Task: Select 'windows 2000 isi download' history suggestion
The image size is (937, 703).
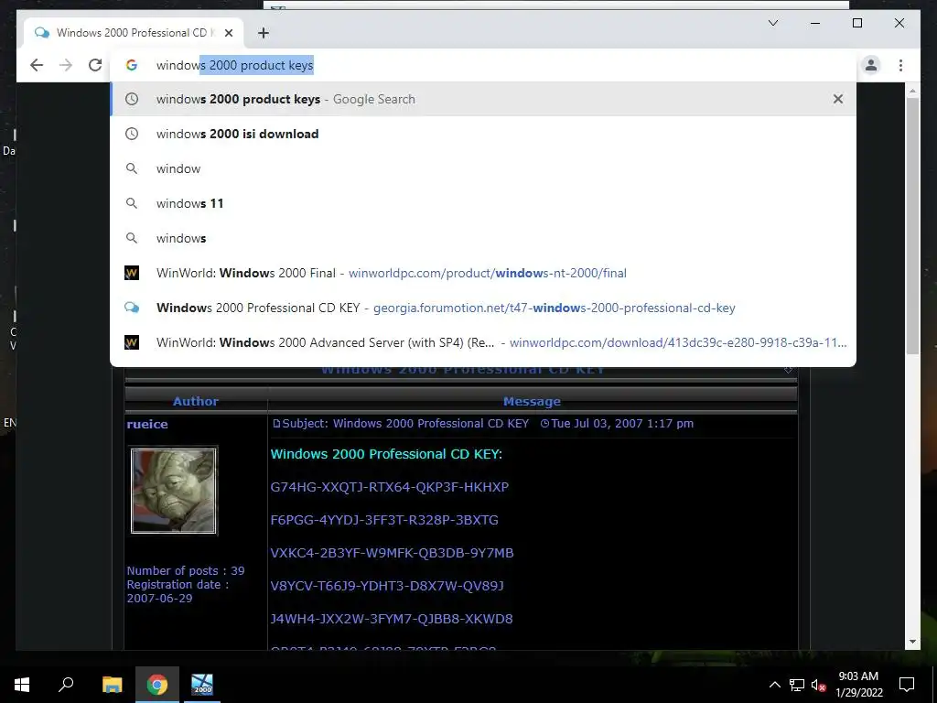Action: tap(483, 134)
